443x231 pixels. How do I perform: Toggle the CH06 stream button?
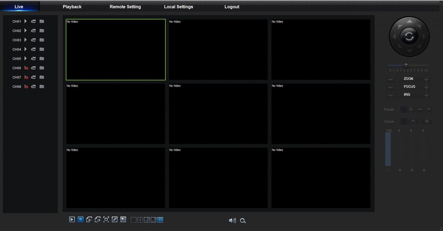point(26,68)
